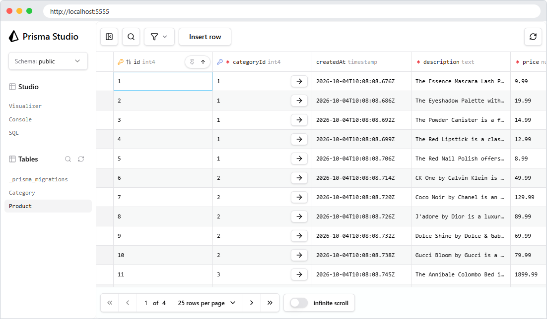Select the timestamp cell ending in 08.714Z
The height and width of the screenshot is (319, 547).
coord(362,178)
